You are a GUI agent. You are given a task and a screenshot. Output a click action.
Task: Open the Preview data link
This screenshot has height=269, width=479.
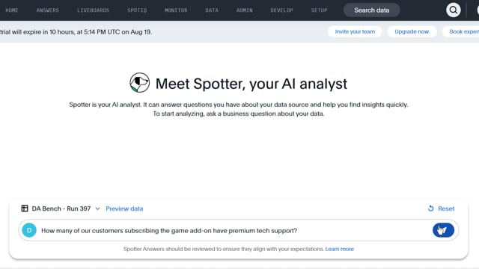(x=124, y=208)
